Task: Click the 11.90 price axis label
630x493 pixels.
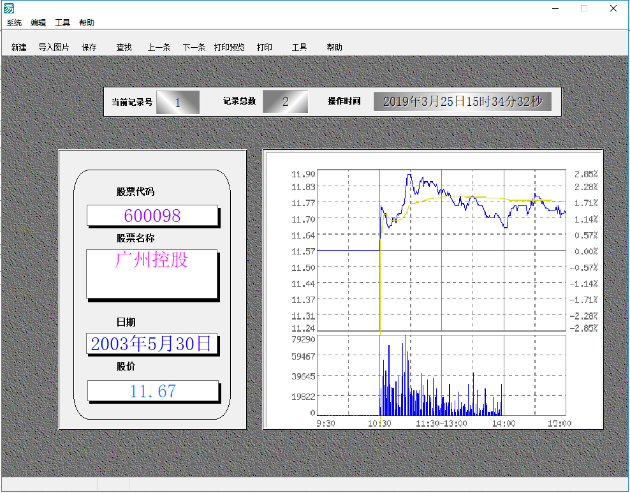Action: [x=304, y=174]
